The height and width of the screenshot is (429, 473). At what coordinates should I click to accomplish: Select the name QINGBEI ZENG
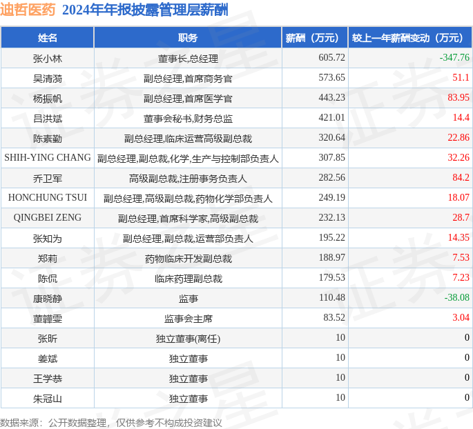(48, 217)
